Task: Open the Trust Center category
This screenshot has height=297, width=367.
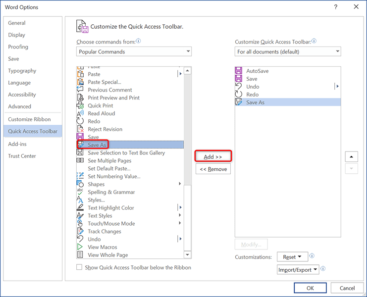Action: point(22,156)
